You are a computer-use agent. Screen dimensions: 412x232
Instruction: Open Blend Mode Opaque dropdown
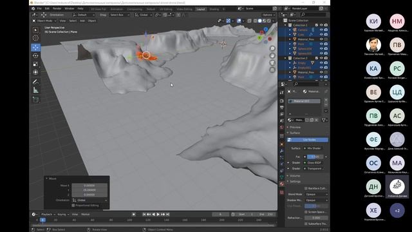(316, 194)
